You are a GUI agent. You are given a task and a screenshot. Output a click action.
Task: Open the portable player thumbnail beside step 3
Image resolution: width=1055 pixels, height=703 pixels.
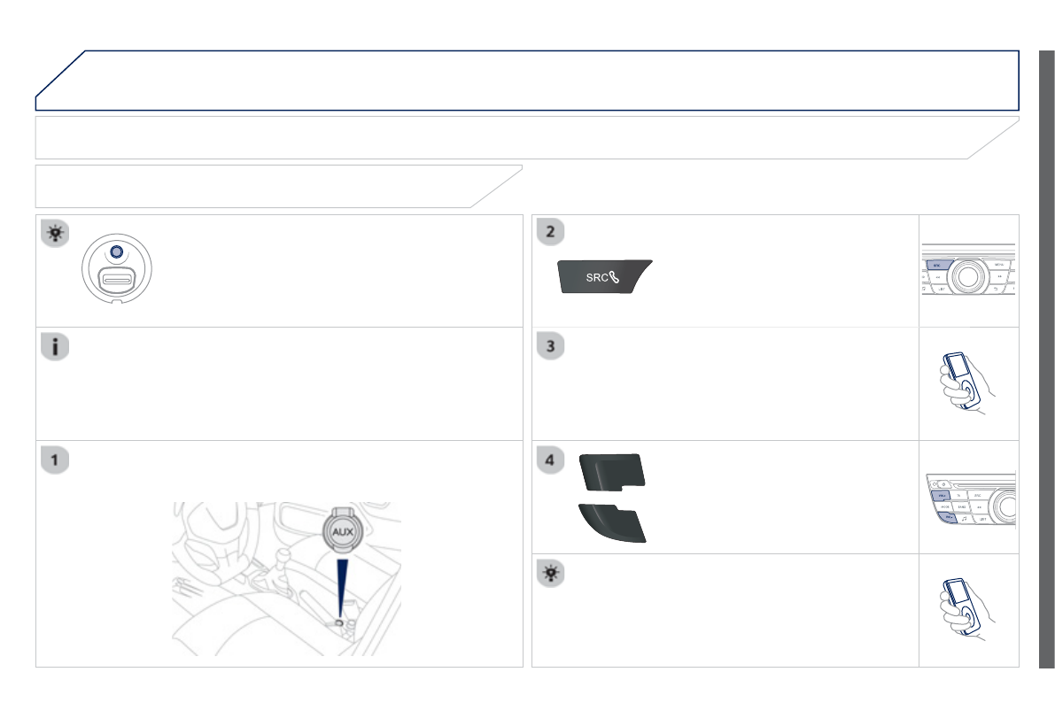coord(969,384)
